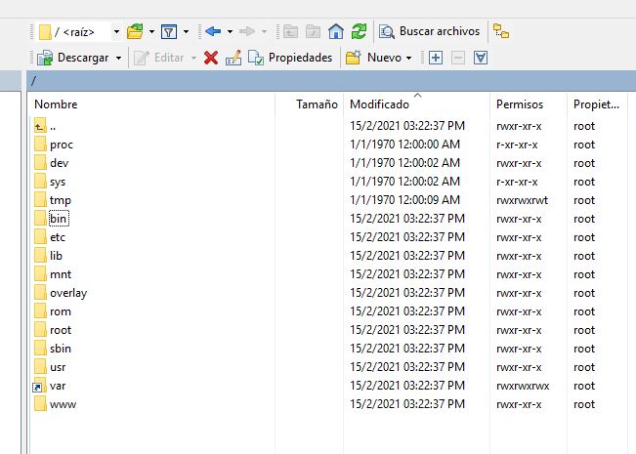Select the rom folder
Screen dimensions: 636x454
tap(60, 311)
